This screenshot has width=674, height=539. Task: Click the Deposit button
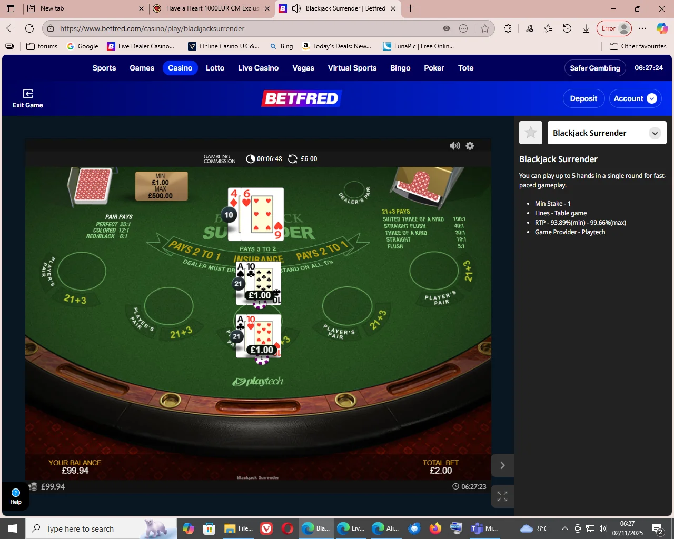[583, 98]
